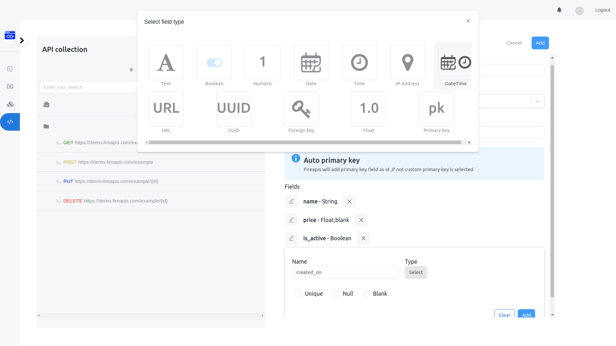The width and height of the screenshot is (616, 346).
Task: Click the dialog scrollbar left arrow
Action: 147,142
